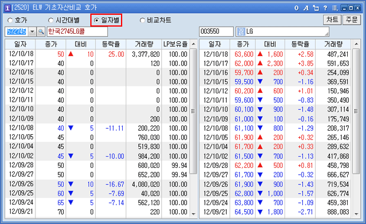The width and height of the screenshot is (366, 224).
Task: Select the -11.11 change rate cell
Action: point(110,128)
